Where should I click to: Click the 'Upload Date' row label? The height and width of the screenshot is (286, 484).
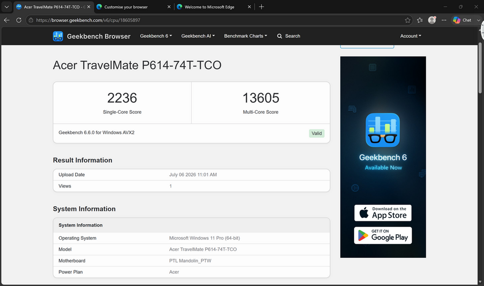[x=72, y=175]
